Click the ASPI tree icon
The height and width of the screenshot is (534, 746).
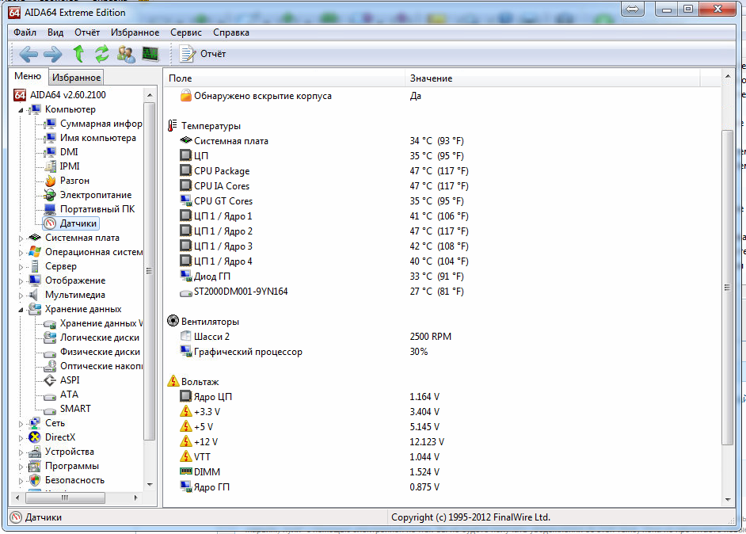pyautogui.click(x=50, y=380)
